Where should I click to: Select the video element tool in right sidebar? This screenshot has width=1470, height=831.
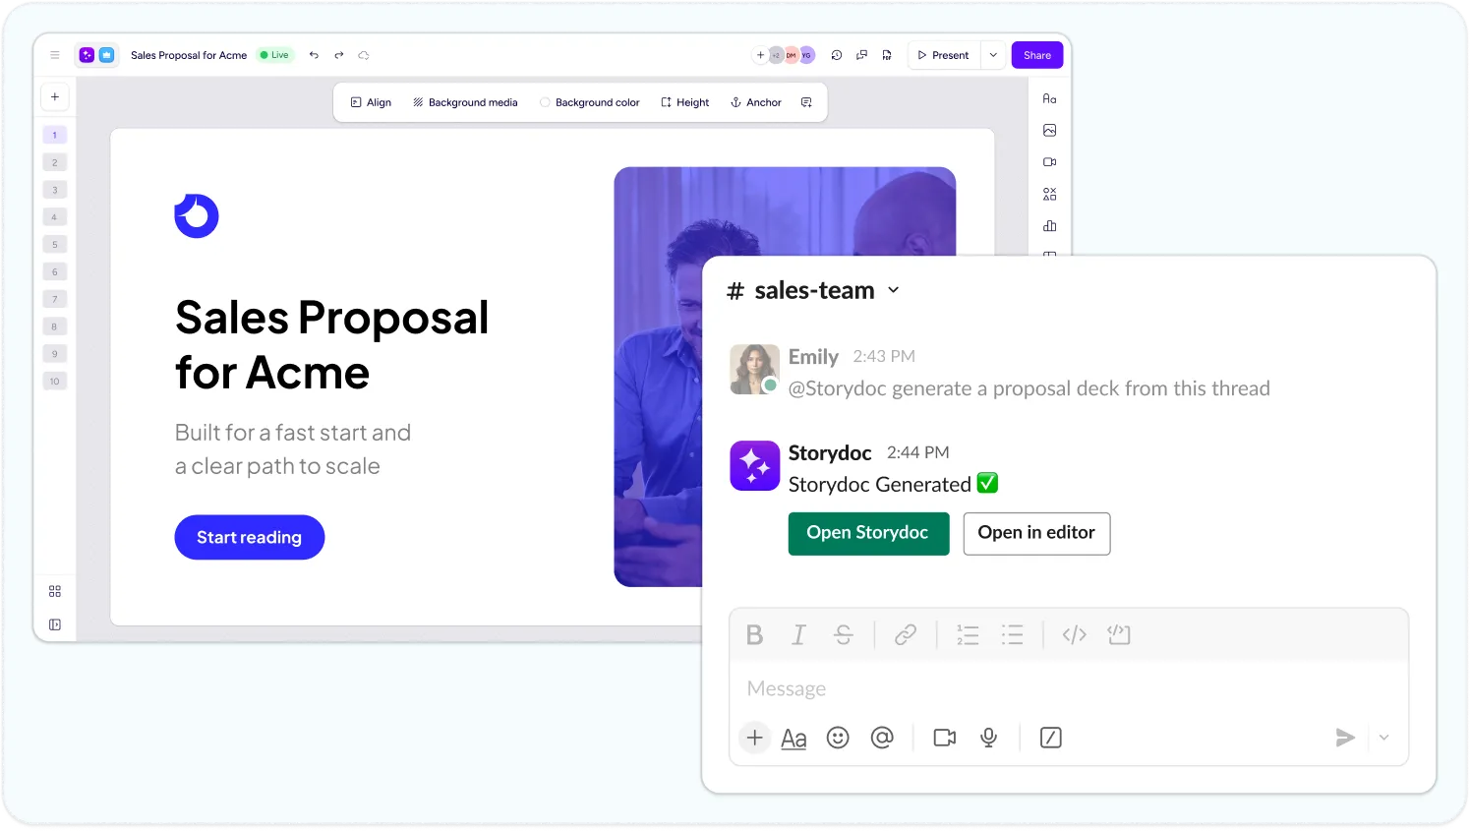pyautogui.click(x=1049, y=162)
